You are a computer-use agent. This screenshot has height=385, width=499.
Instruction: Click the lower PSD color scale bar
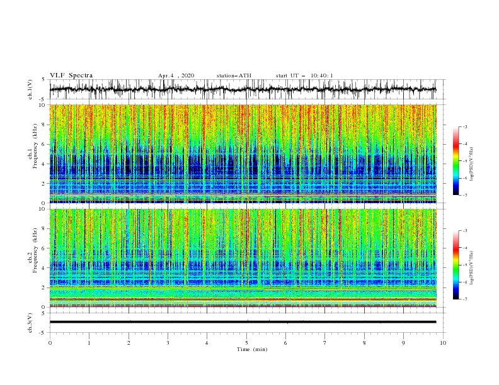pyautogui.click(x=456, y=265)
